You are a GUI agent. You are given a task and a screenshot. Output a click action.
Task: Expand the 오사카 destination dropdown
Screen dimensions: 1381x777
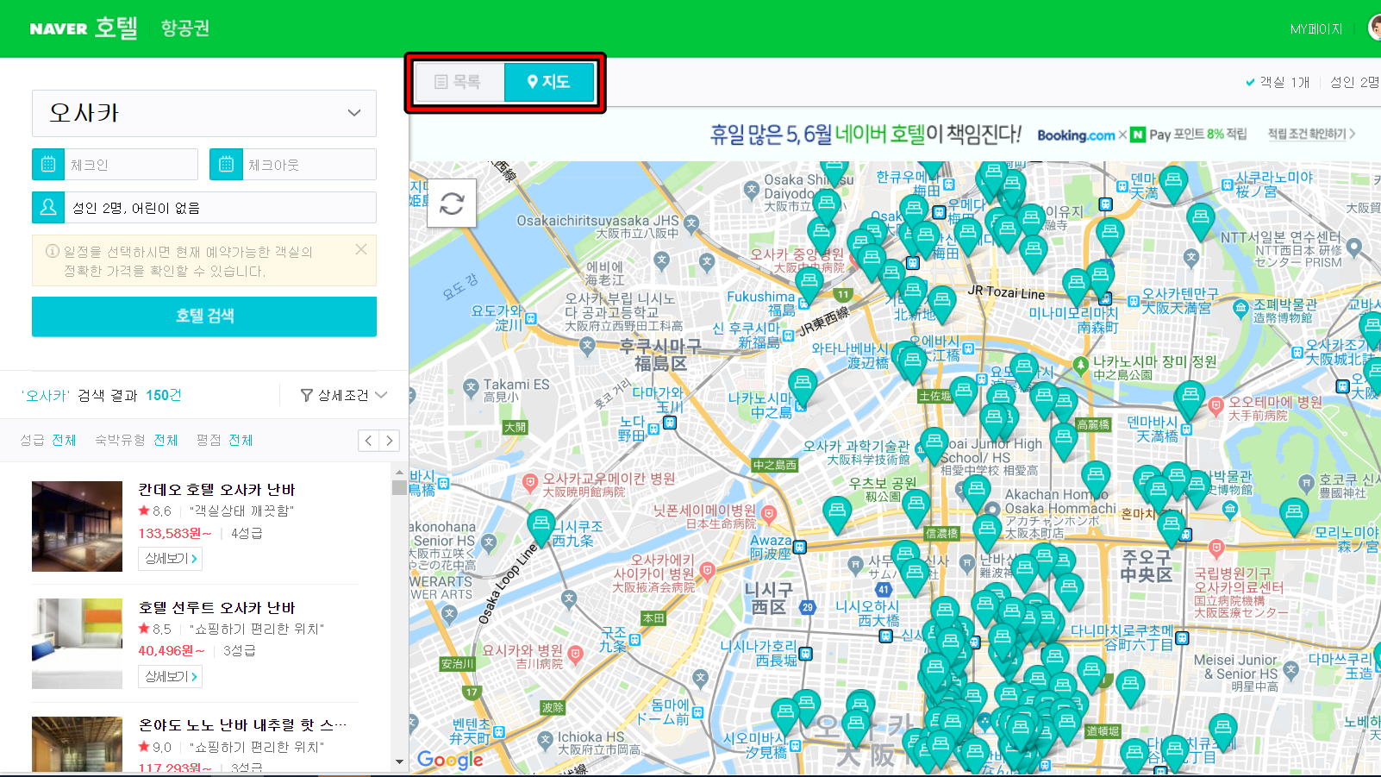(204, 113)
